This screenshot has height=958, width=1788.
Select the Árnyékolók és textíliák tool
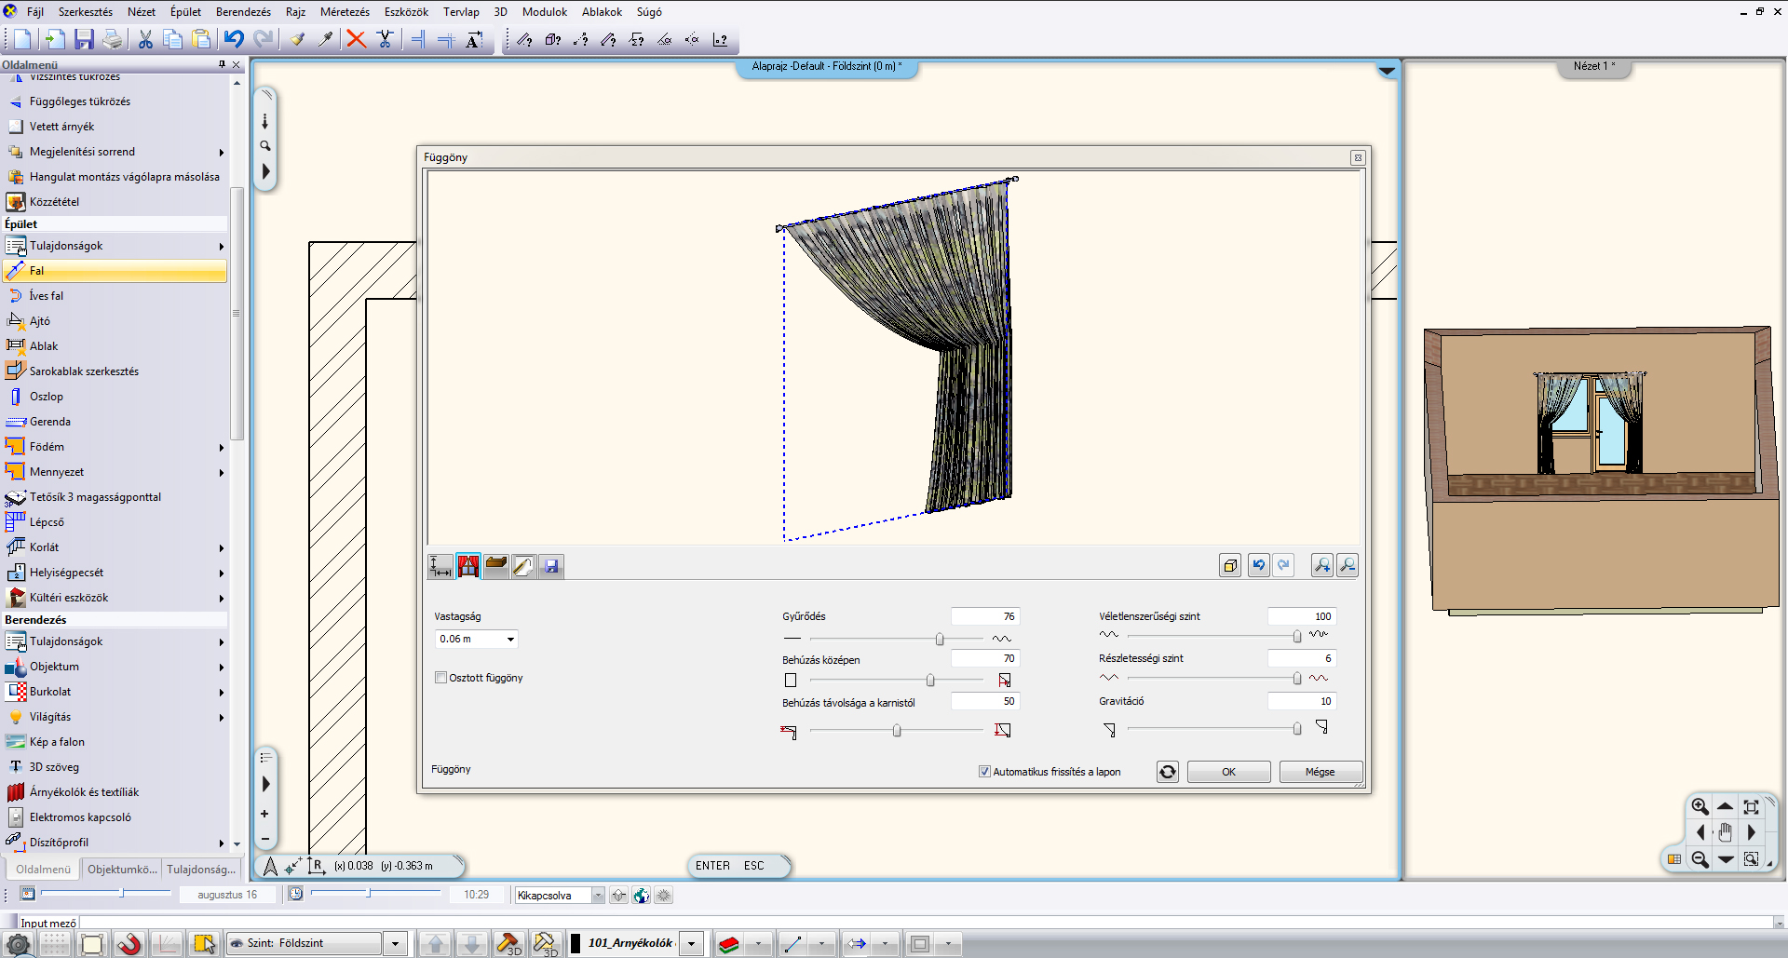click(84, 792)
